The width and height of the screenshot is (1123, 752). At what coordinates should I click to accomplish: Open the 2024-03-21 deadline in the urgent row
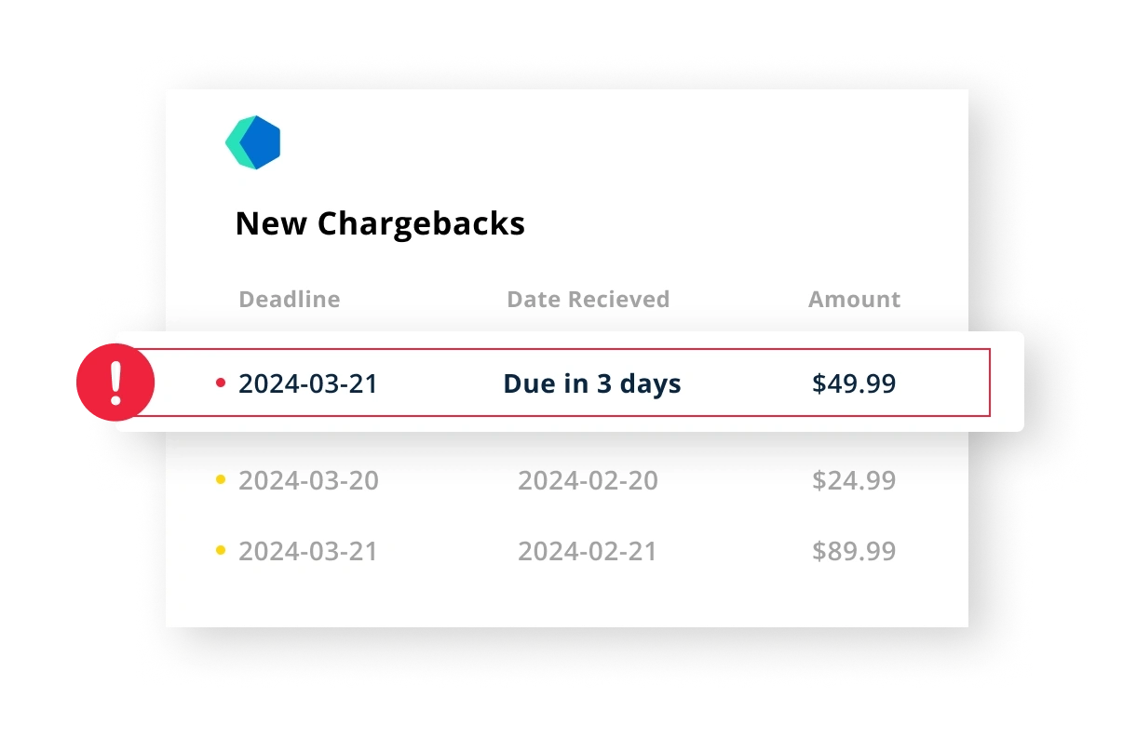coord(308,383)
